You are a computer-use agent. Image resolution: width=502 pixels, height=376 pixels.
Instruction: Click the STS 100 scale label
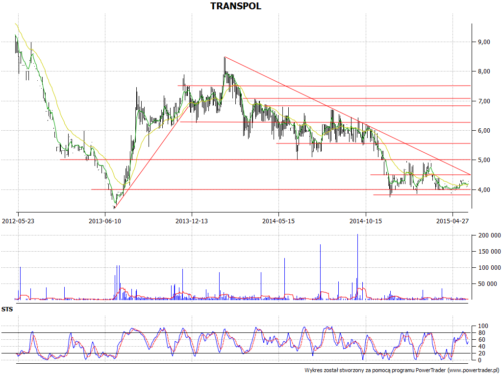tap(483, 326)
